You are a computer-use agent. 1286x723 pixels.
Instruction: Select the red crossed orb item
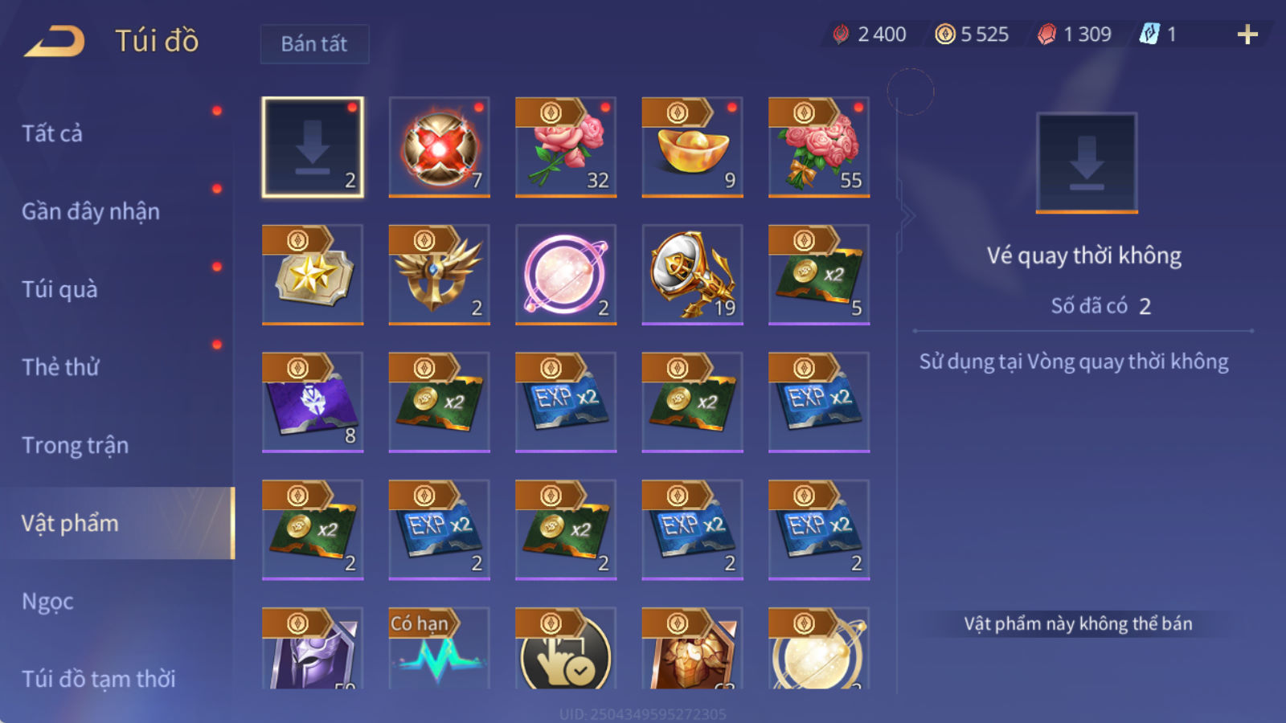pyautogui.click(x=439, y=147)
